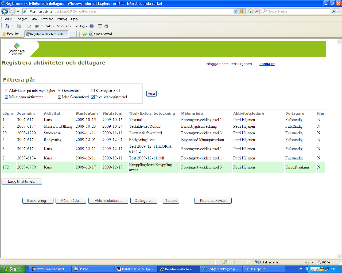Click the Deltagare button

tap(144, 201)
